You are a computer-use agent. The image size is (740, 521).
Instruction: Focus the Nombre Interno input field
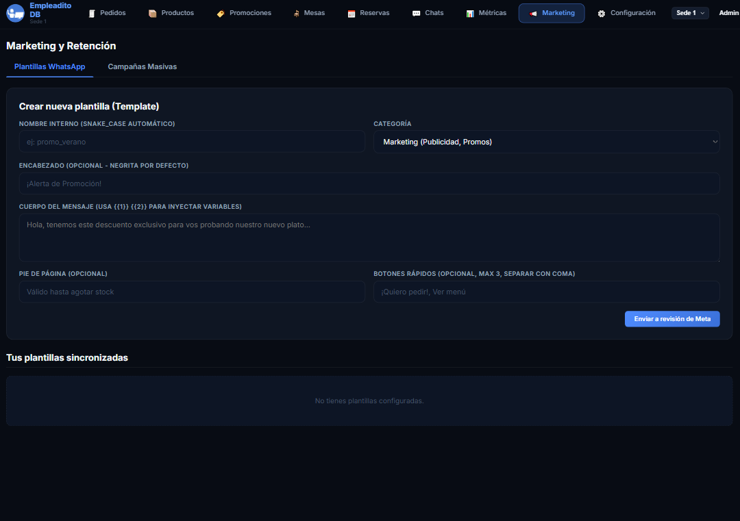pyautogui.click(x=192, y=142)
